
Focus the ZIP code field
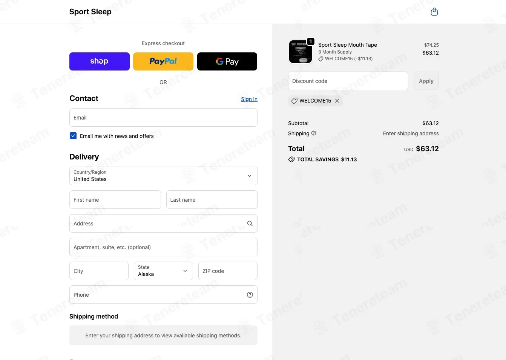click(x=228, y=271)
